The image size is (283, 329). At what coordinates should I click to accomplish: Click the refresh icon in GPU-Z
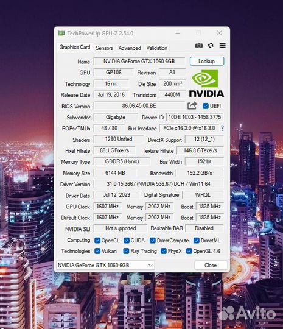(211, 45)
